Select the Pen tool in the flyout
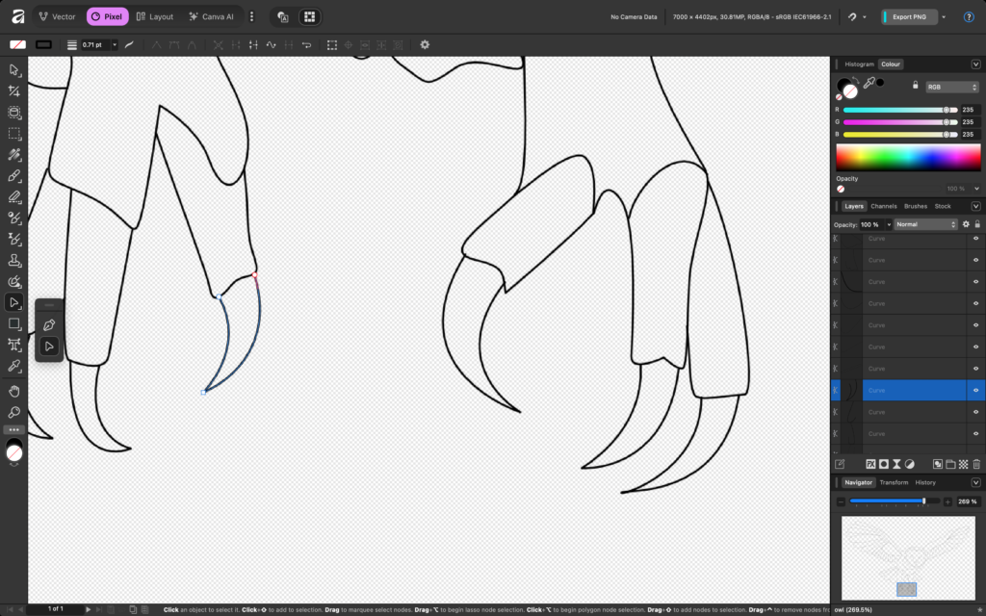Image resolution: width=986 pixels, height=616 pixels. coord(49,324)
